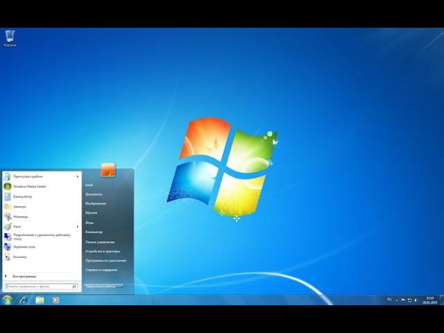Open Документы (Documents) from Start menu
The width and height of the screenshot is (444, 333).
click(94, 194)
